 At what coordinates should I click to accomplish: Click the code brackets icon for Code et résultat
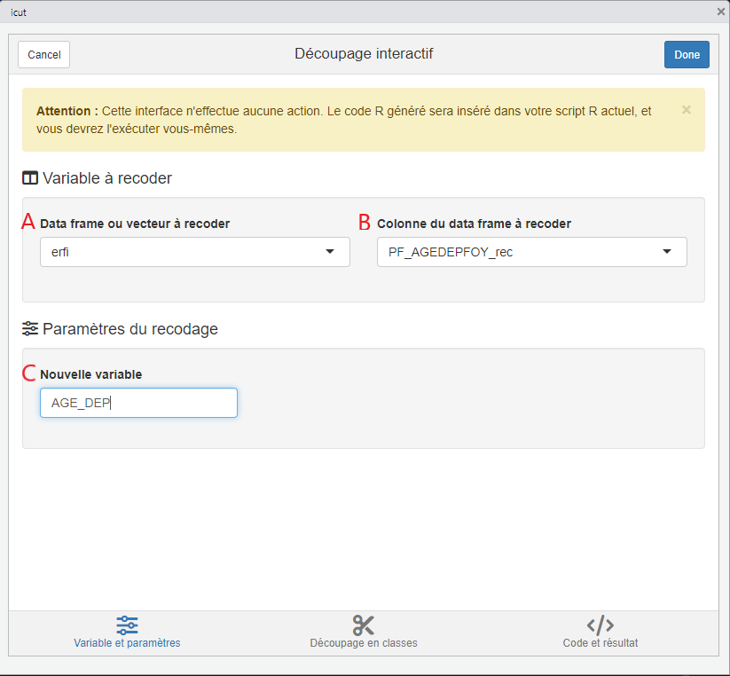coord(600,625)
